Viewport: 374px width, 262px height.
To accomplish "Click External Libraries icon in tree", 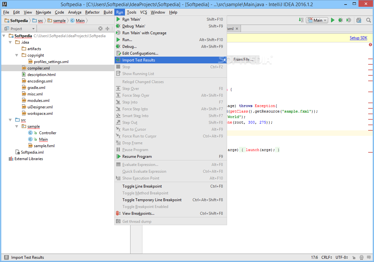I will click(x=11, y=159).
